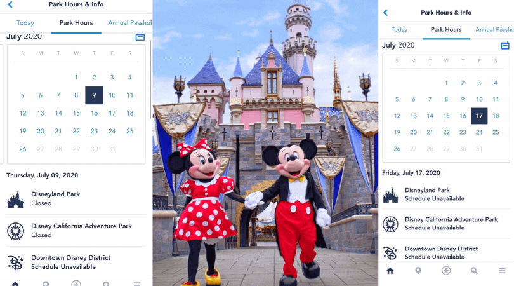Click Mickey and Minnie castle photo
Viewport: 514px width, 286px height.
pyautogui.click(x=265, y=143)
